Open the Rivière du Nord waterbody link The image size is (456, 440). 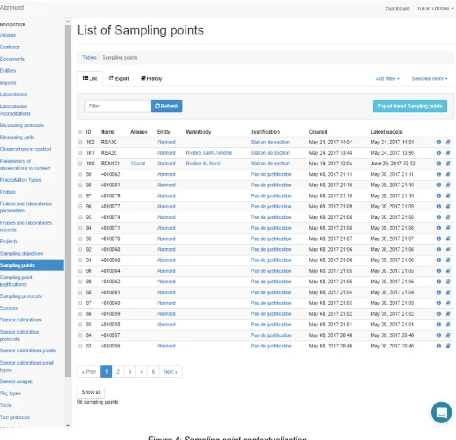pyautogui.click(x=203, y=163)
